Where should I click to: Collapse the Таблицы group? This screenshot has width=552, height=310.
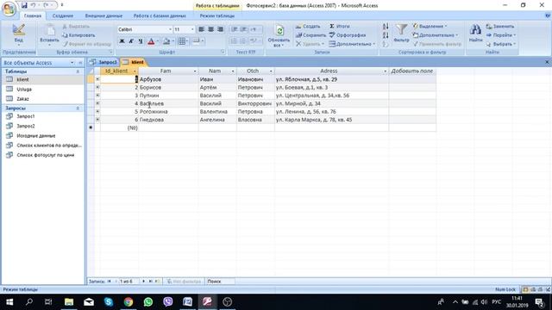pyautogui.click(x=78, y=71)
